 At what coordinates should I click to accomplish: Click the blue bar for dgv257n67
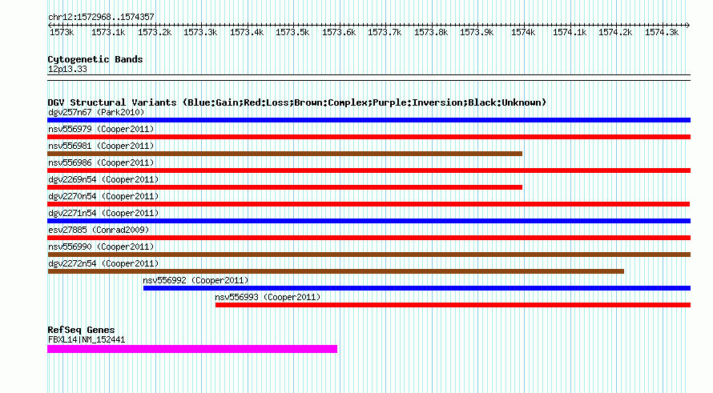point(369,120)
